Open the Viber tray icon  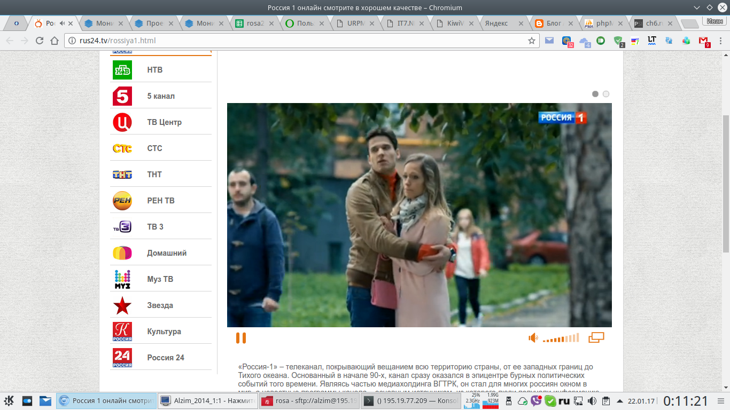pyautogui.click(x=536, y=401)
